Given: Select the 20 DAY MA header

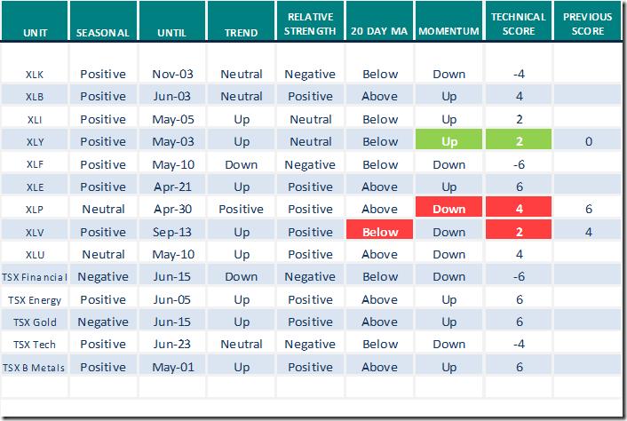Looking at the screenshot, I should [379, 33].
